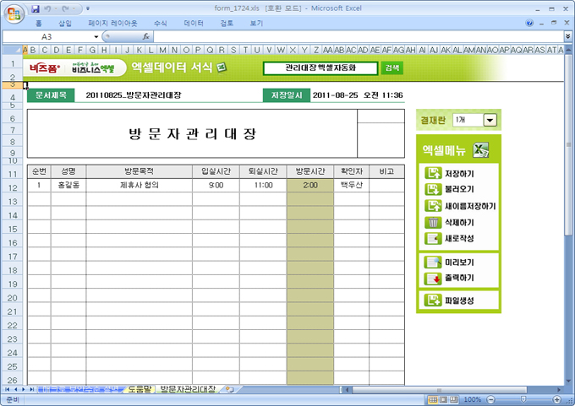Image resolution: width=575 pixels, height=406 pixels.
Task: Select the 방문자관리대장 sheet tab
Action: (188, 389)
